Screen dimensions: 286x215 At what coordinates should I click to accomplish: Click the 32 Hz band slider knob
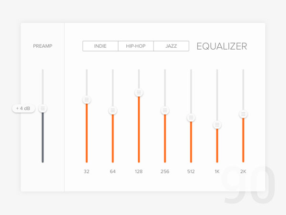point(87,100)
